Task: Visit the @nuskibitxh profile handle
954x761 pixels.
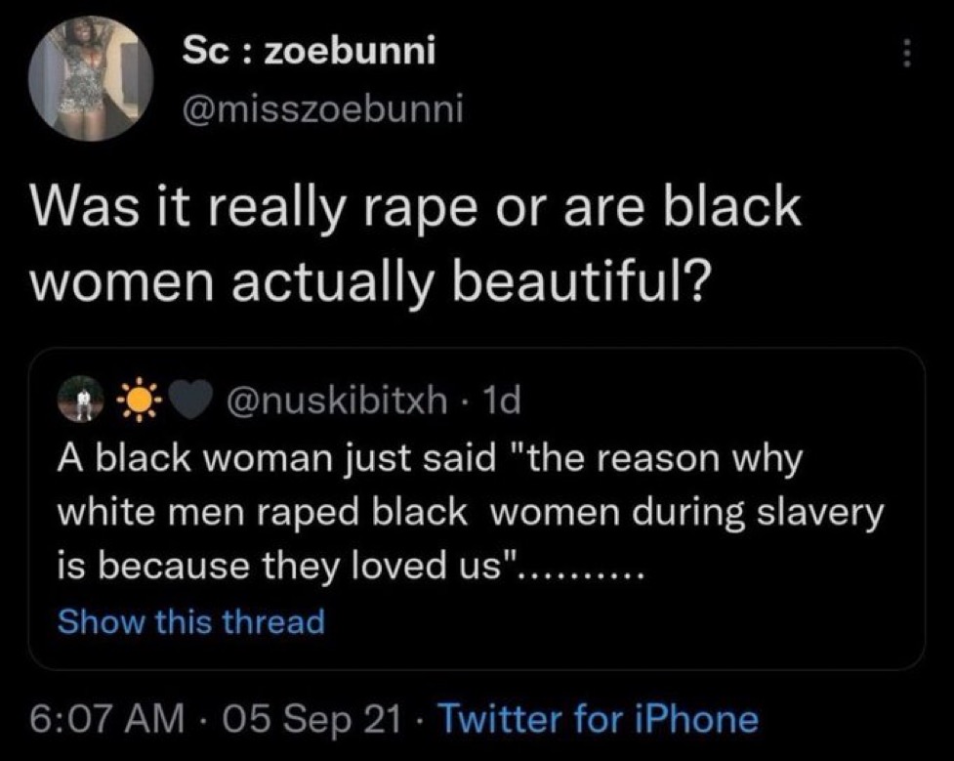Action: point(336,401)
